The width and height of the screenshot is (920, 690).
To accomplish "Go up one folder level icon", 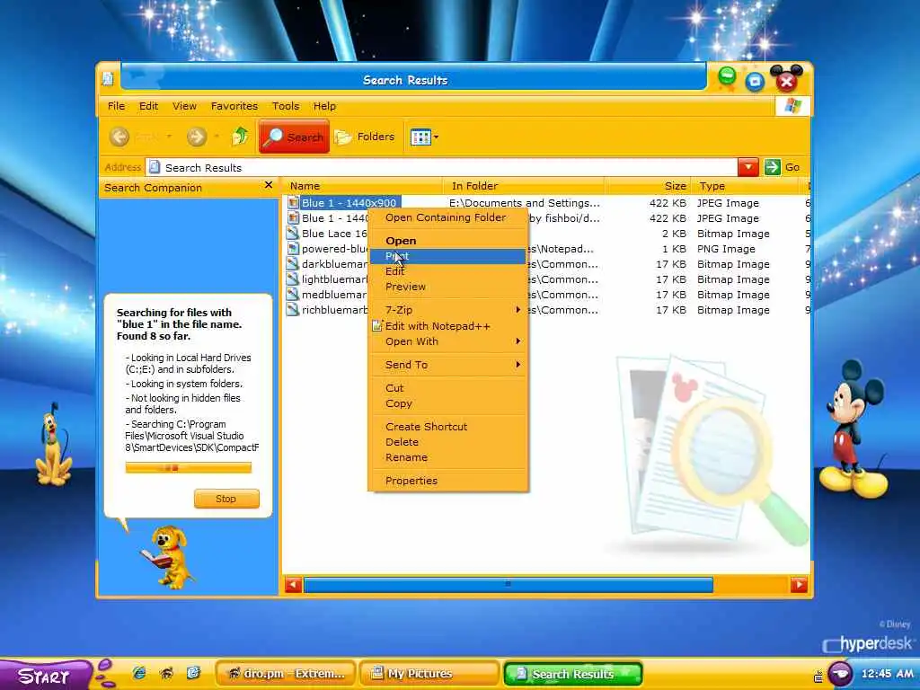I will [x=240, y=137].
